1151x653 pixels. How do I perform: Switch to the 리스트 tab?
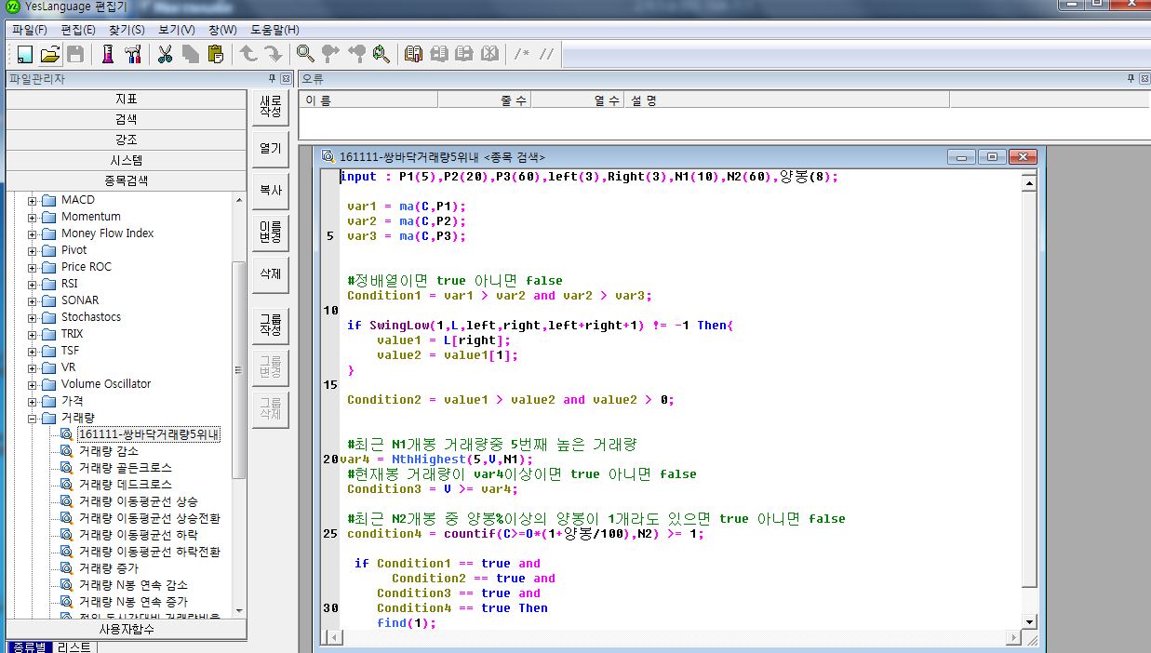(74, 646)
